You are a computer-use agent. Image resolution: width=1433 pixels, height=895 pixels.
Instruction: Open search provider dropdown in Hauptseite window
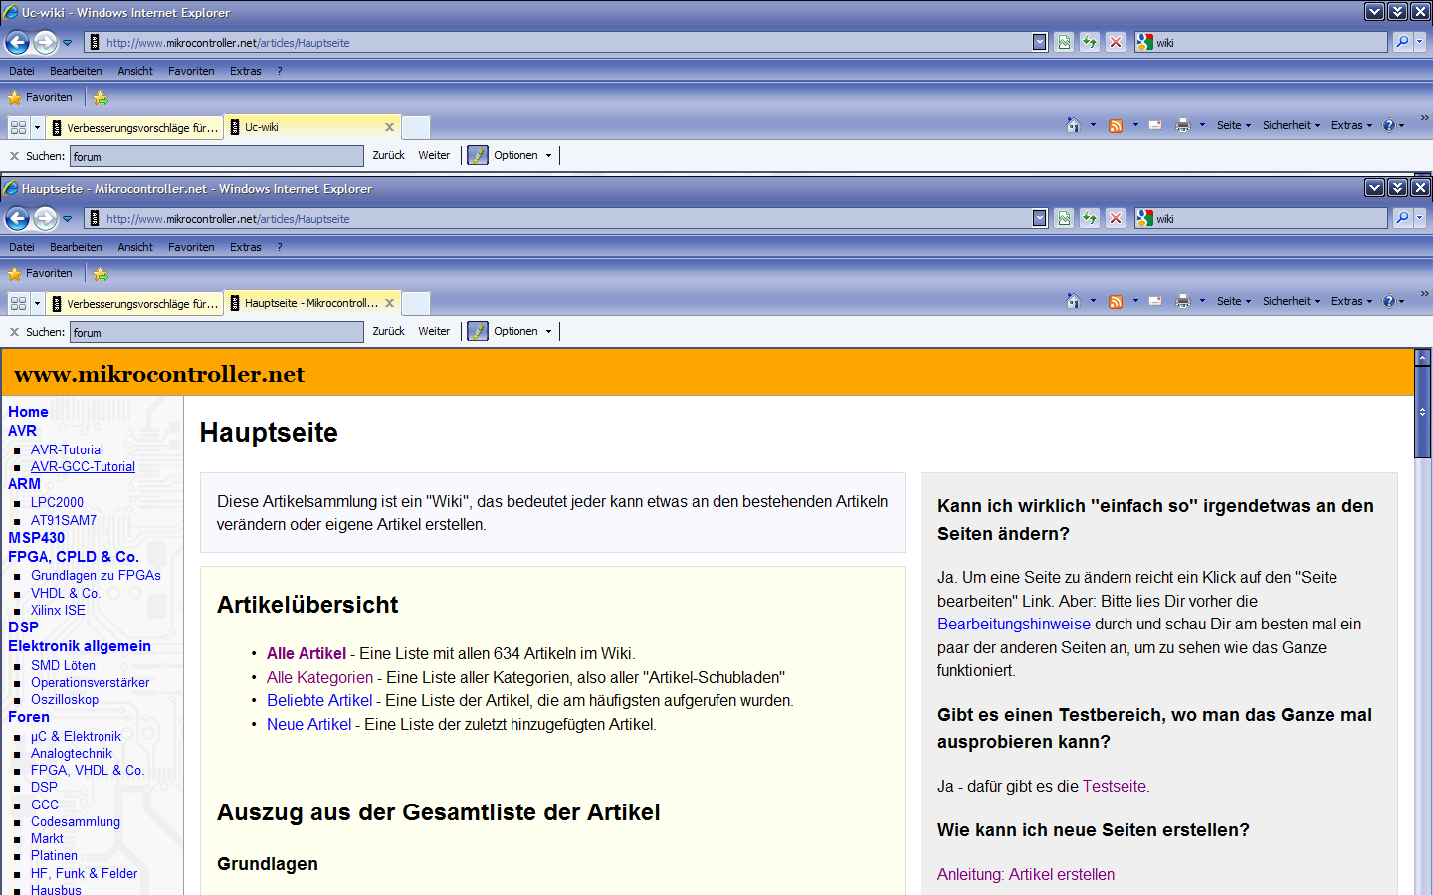coord(1420,218)
